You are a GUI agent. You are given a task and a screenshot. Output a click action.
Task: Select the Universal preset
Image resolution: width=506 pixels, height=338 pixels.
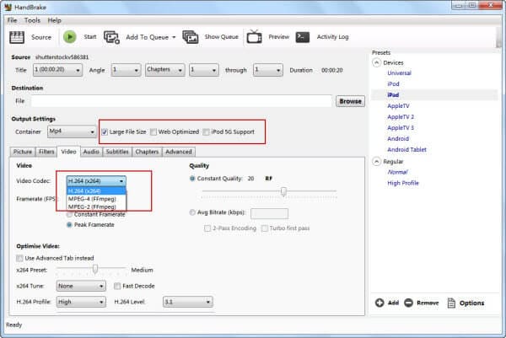399,73
